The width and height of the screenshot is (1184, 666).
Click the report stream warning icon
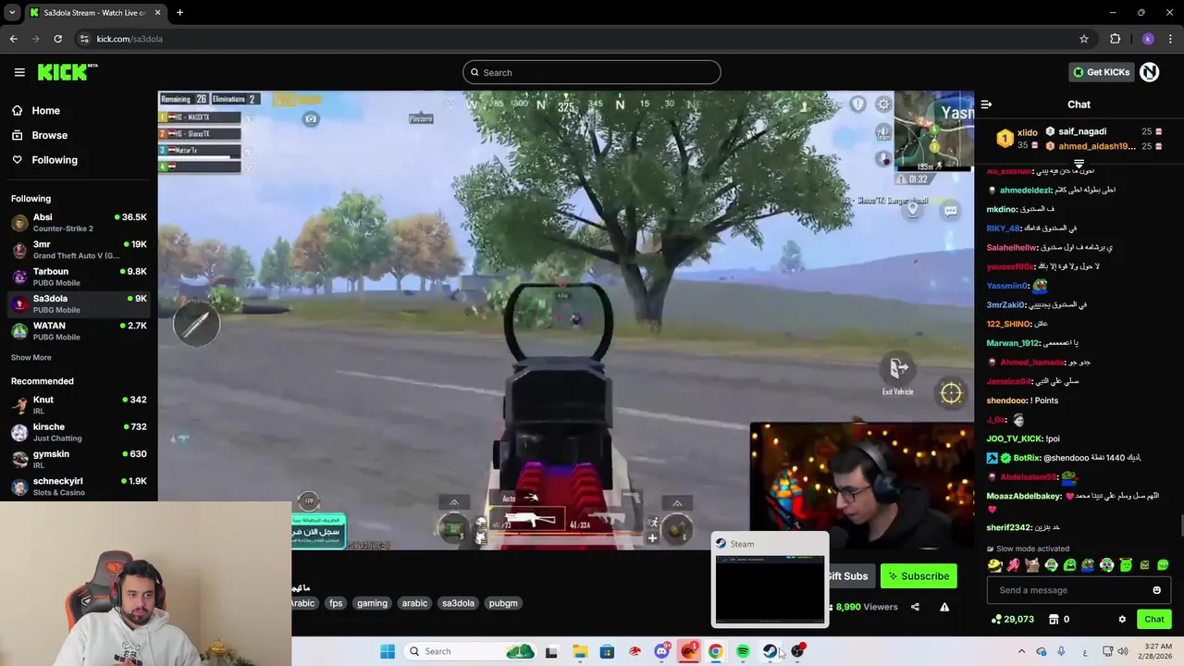[x=944, y=607]
